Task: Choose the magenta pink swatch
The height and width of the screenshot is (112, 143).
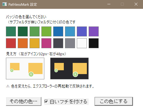Action: [x=46, y=43]
